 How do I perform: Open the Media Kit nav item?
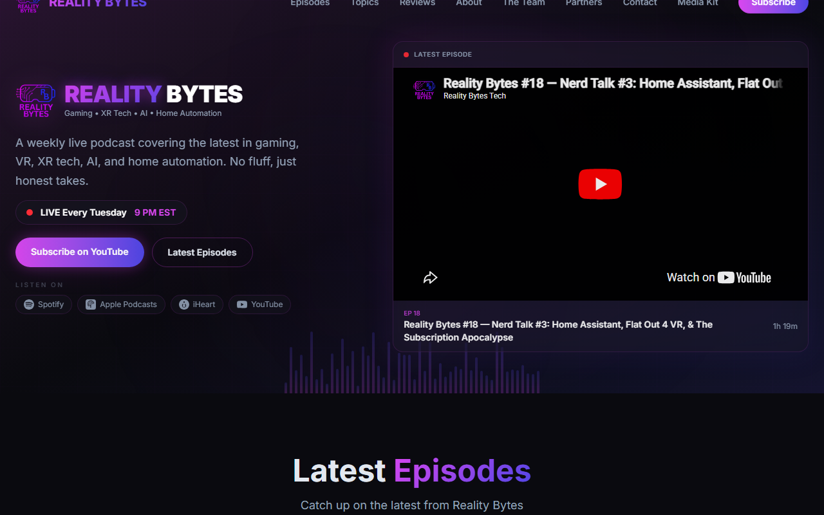698,3
